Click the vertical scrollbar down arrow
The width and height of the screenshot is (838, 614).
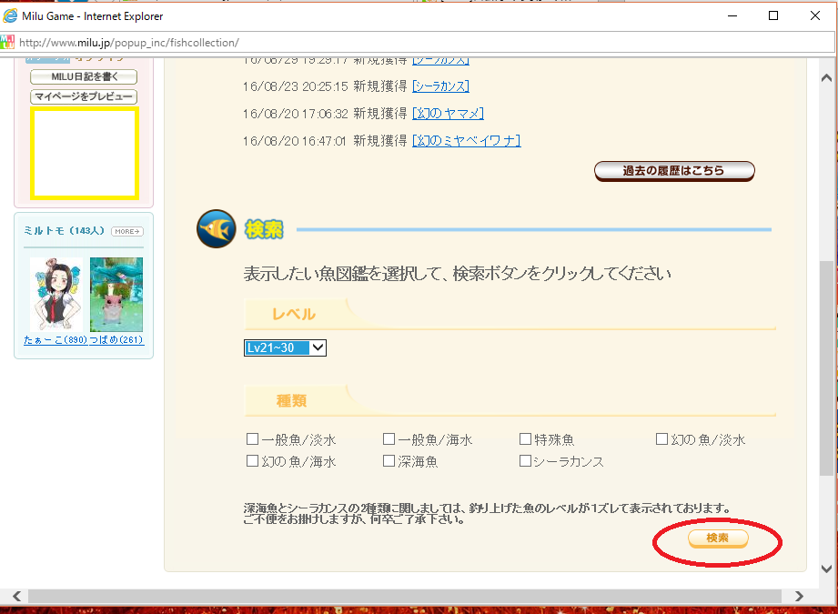[x=827, y=568]
